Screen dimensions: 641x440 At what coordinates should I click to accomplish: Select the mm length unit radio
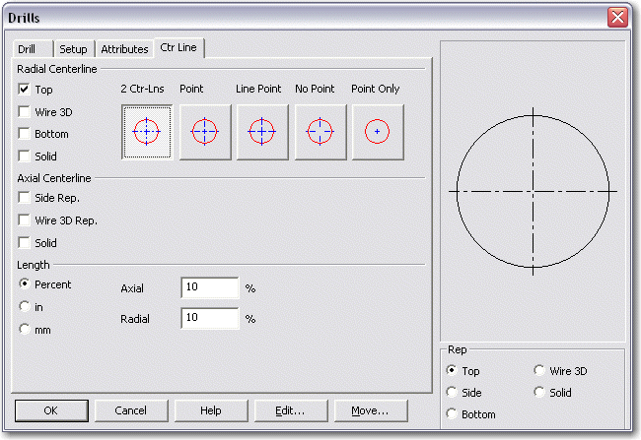(x=25, y=329)
